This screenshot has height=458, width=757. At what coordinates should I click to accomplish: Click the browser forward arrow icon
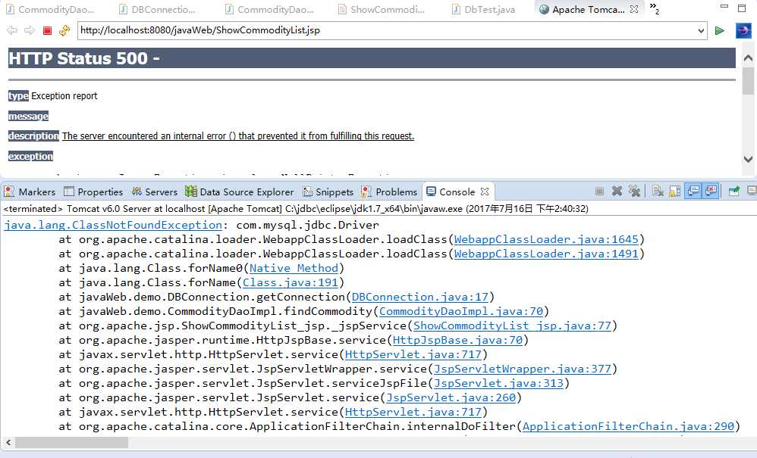click(30, 30)
